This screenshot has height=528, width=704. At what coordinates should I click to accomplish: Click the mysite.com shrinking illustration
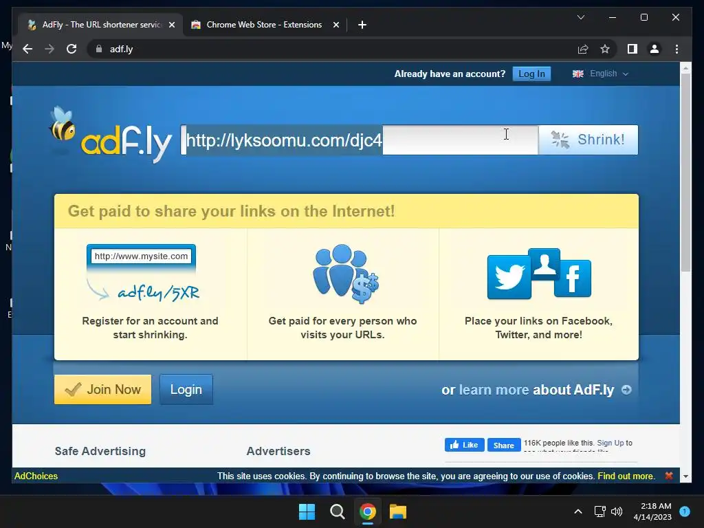pos(143,273)
